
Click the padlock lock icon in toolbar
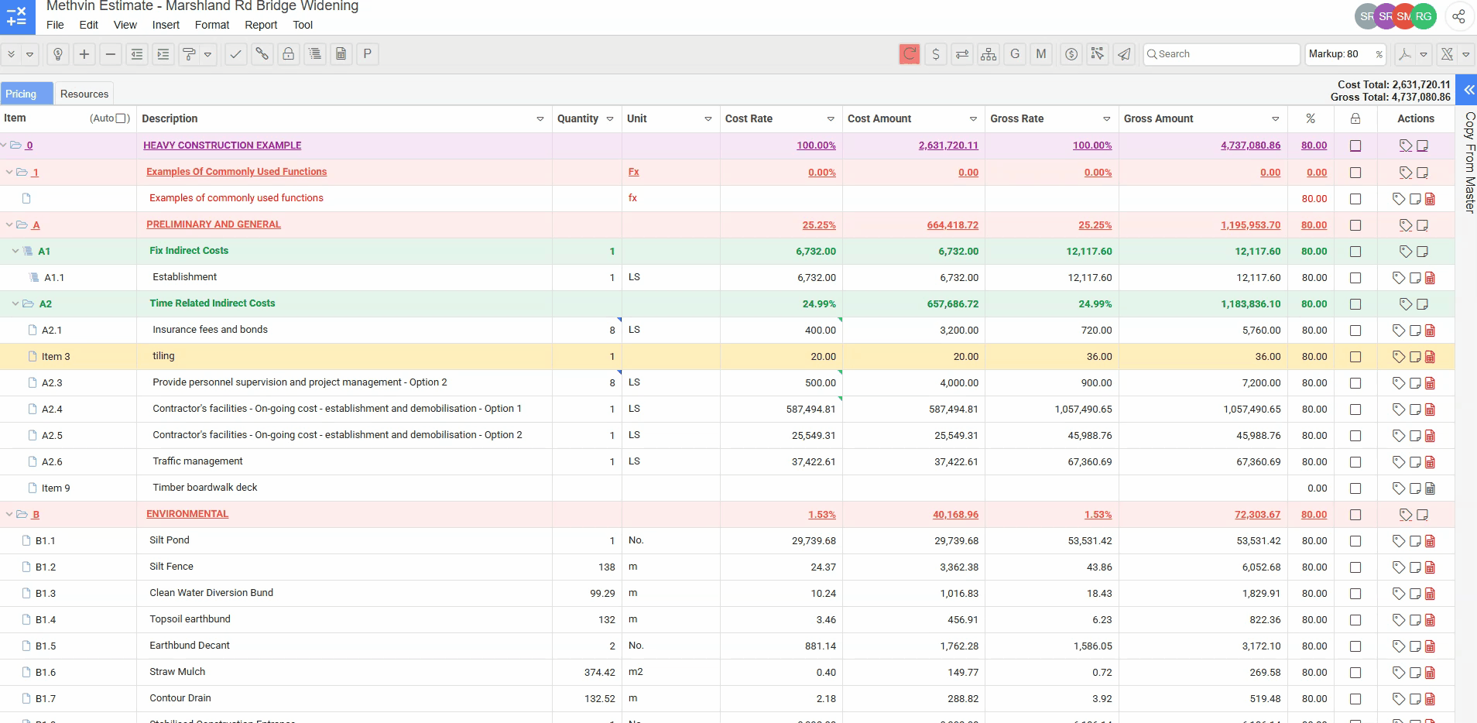[288, 54]
